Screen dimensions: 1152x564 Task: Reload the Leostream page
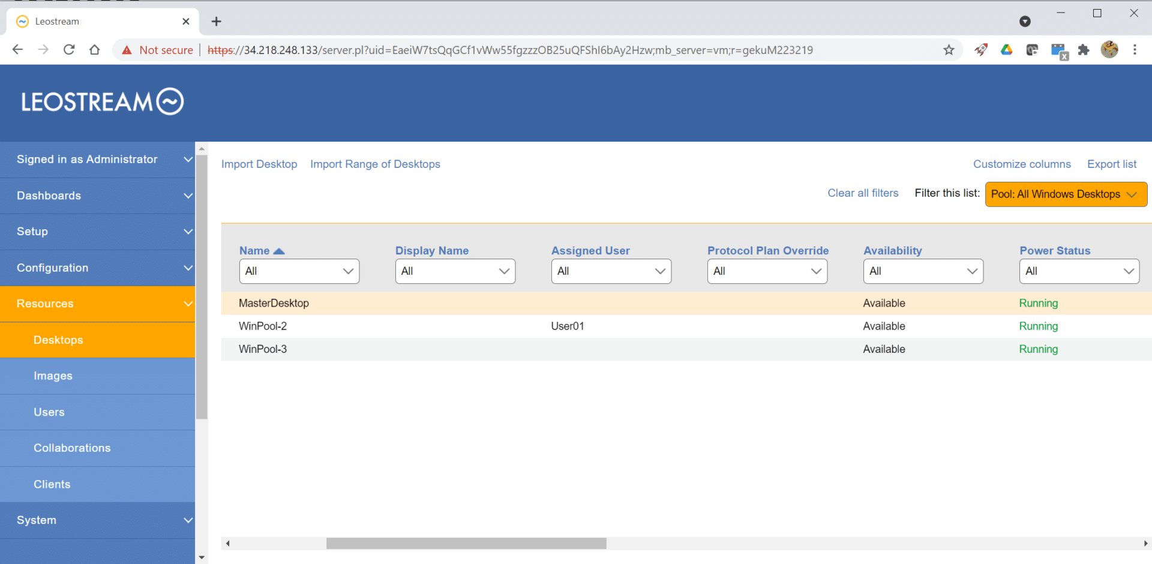[69, 50]
